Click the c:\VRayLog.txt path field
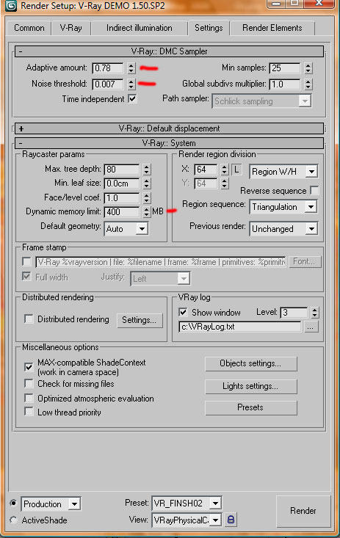Image resolution: width=340 pixels, height=538 pixels. [x=239, y=327]
